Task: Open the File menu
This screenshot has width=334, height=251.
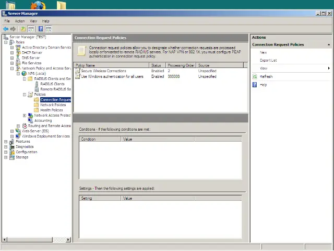Action: [7, 21]
